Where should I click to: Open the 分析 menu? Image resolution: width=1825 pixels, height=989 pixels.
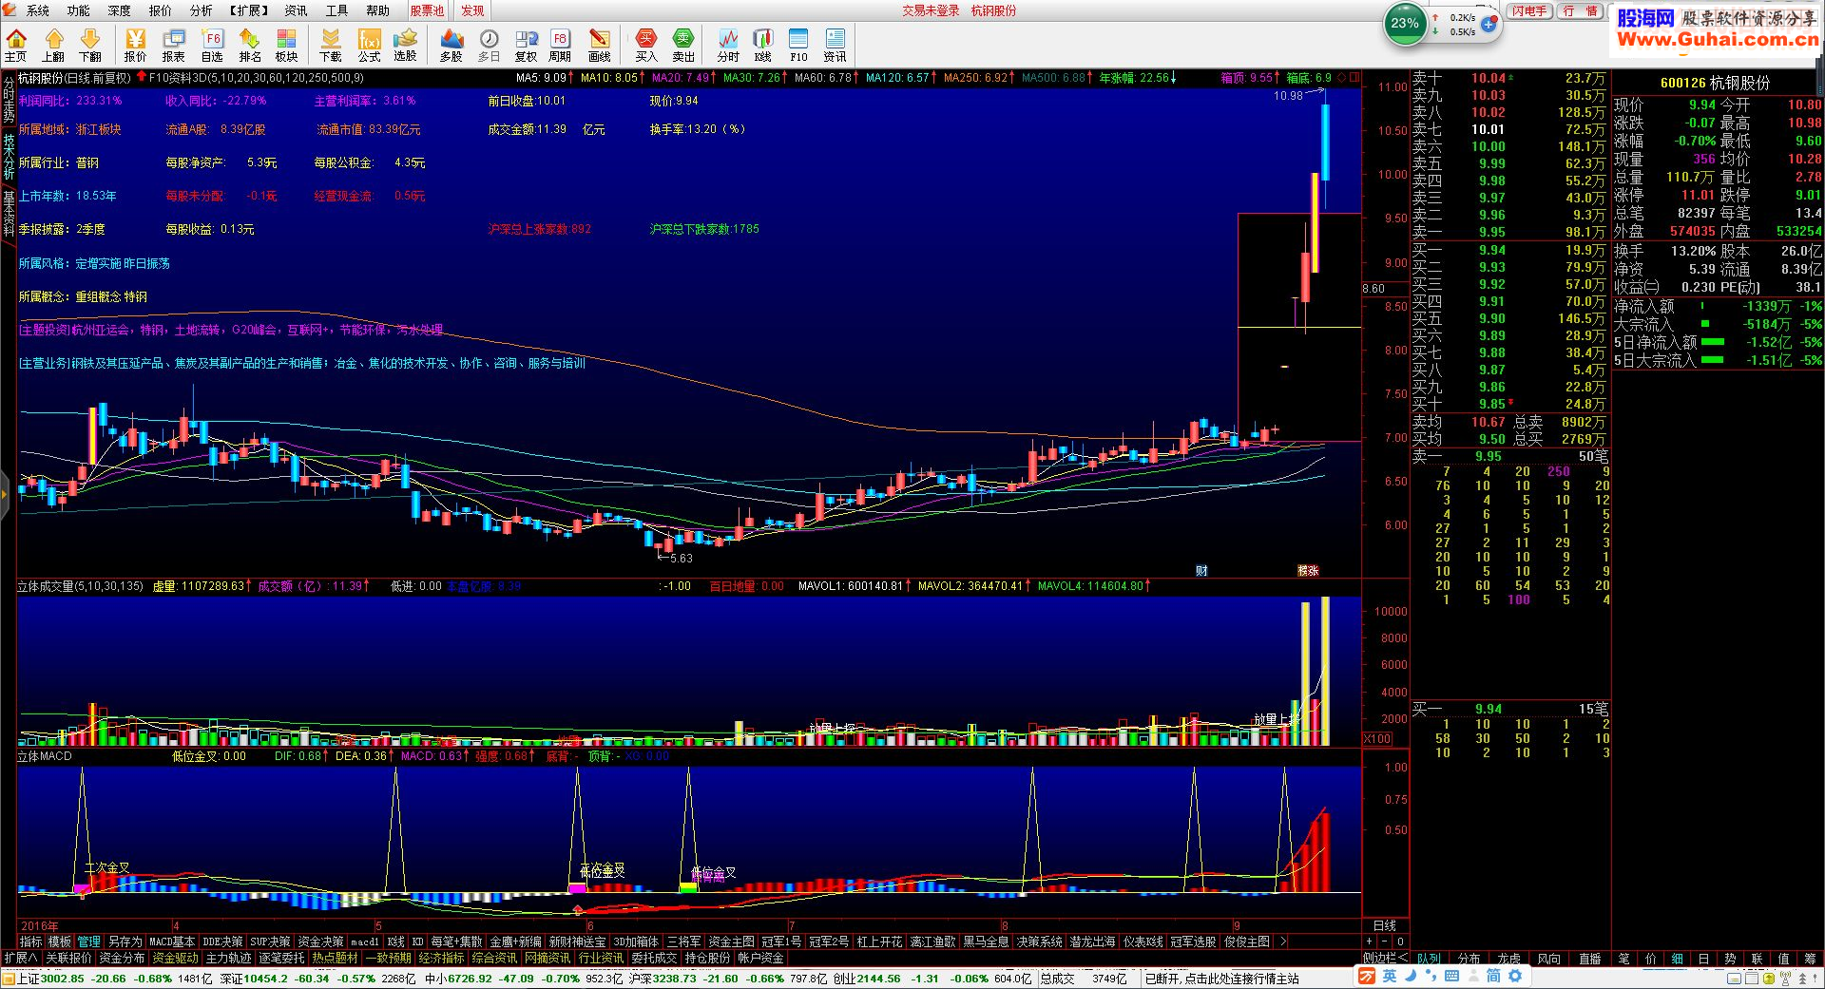(202, 10)
